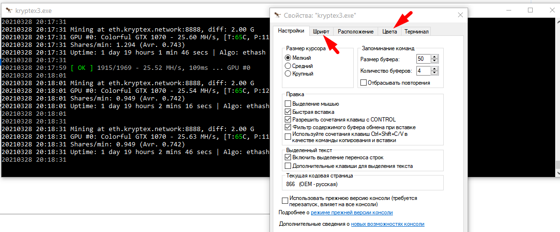Click the Размер буфера value field
560x232 pixels.
(423, 59)
